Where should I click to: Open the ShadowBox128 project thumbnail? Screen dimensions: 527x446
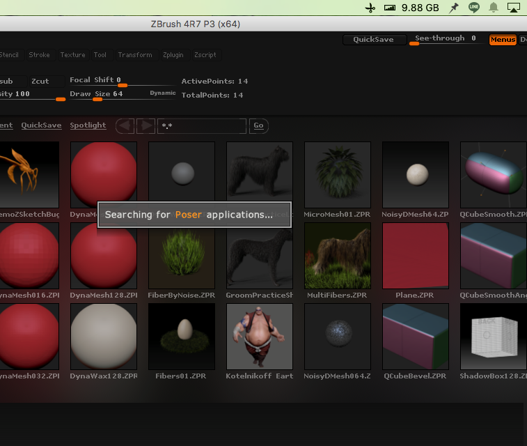click(x=494, y=337)
